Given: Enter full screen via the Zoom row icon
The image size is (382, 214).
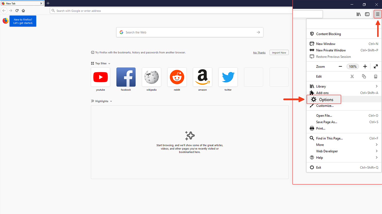Looking at the screenshot, I should point(376,66).
